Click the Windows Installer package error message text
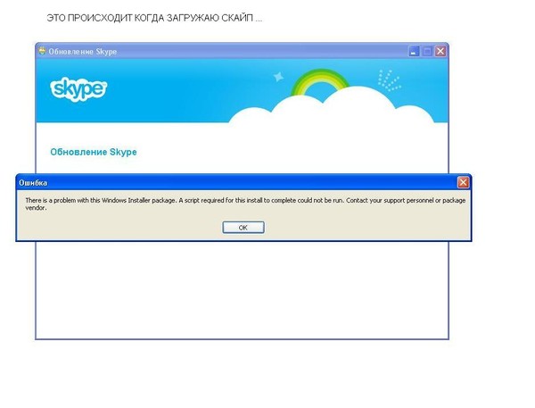This screenshot has height=408, width=535. click(245, 204)
